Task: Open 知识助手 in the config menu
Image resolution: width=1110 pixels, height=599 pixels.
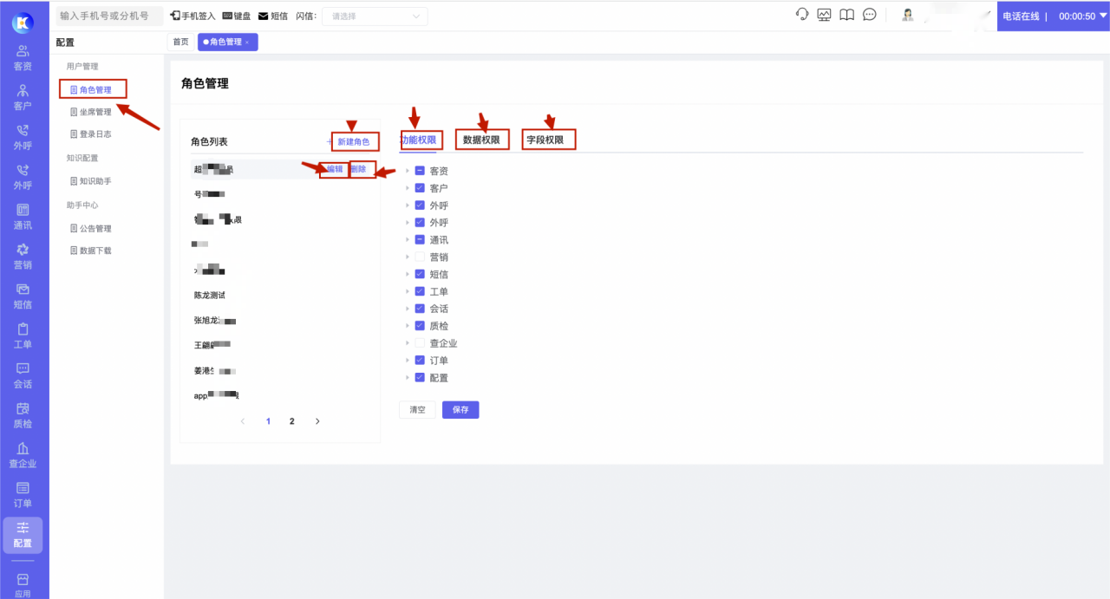Action: pyautogui.click(x=90, y=181)
